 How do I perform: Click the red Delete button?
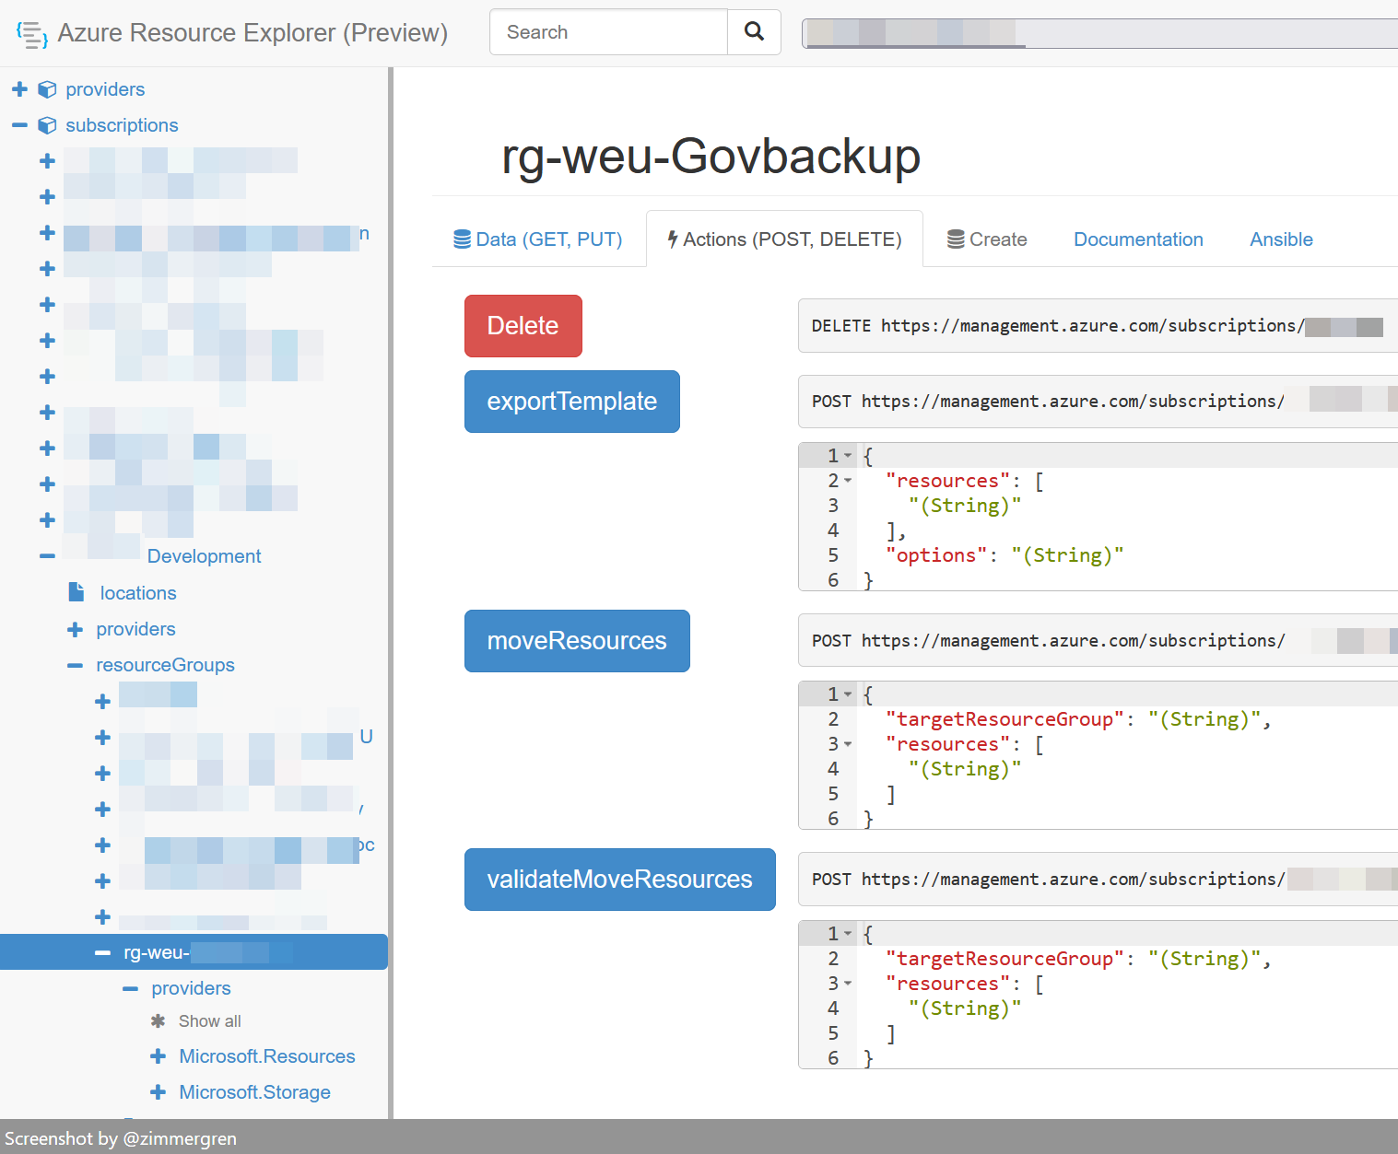[523, 325]
